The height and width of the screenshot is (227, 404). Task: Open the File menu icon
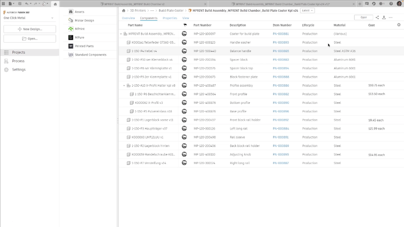(x=11, y=4)
